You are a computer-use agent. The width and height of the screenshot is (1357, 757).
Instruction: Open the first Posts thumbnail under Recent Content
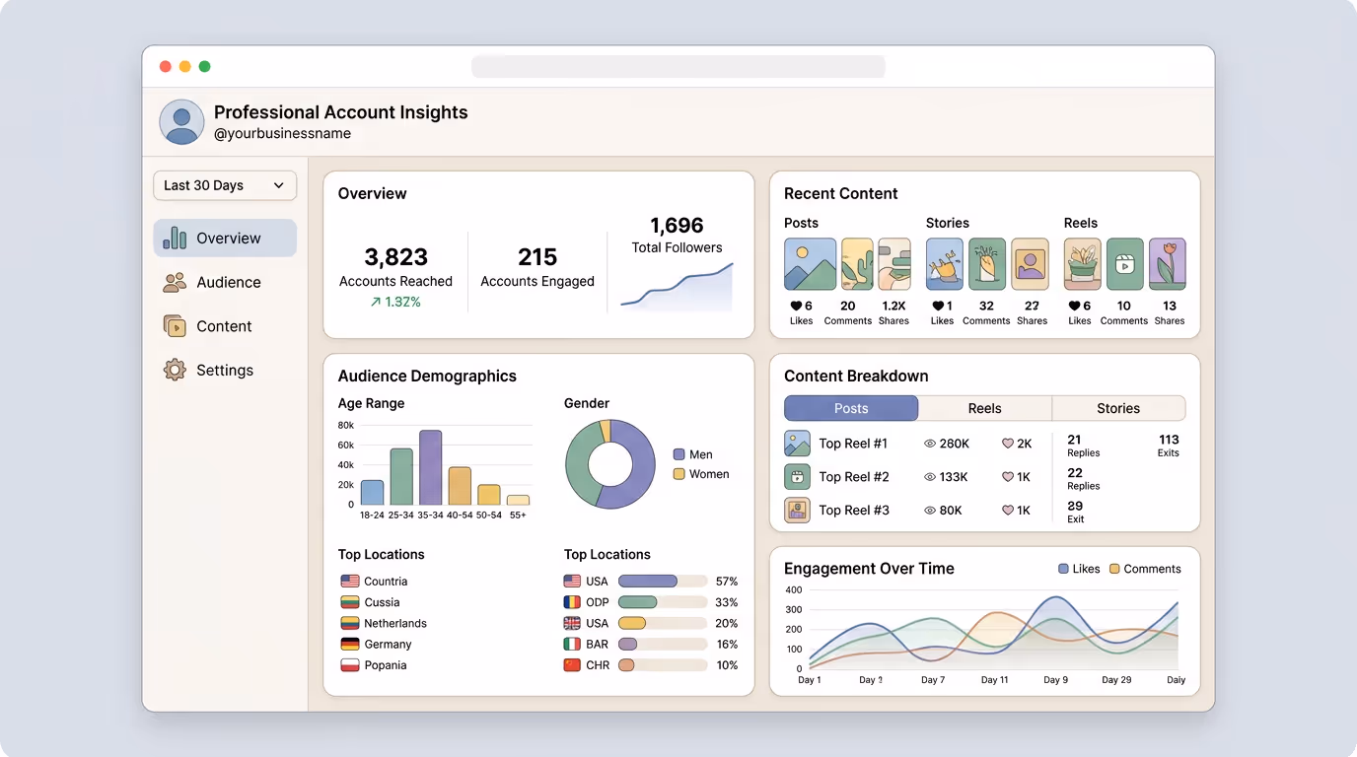[x=810, y=263]
